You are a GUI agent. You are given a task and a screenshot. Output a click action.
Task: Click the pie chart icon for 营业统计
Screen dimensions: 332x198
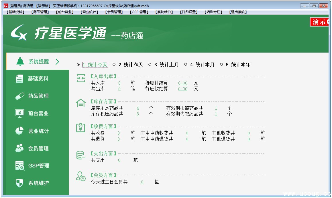[x=19, y=131]
